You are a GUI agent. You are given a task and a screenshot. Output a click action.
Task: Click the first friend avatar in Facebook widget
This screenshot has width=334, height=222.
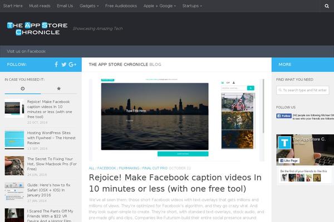284,178
